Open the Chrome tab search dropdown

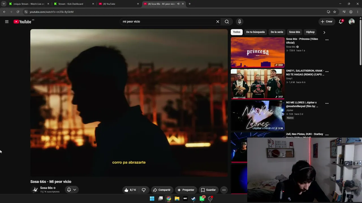(x=4, y=4)
